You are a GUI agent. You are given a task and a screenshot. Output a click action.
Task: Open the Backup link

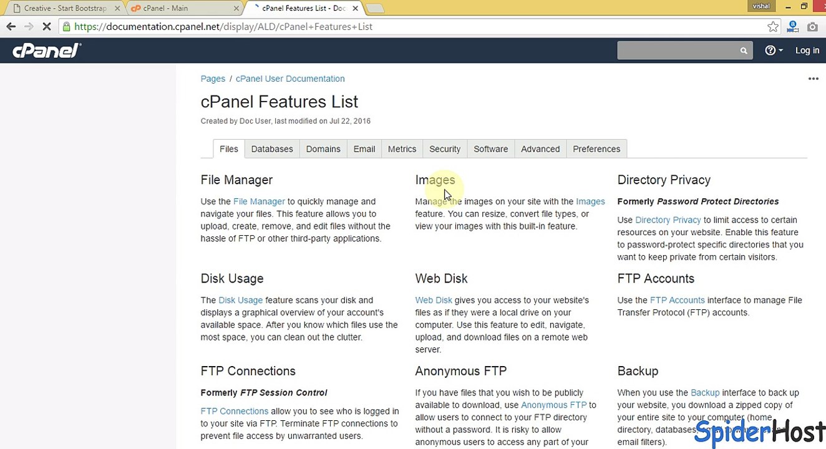tap(705, 392)
